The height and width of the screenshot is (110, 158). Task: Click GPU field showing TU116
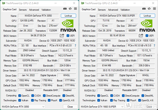coord(106,21)
